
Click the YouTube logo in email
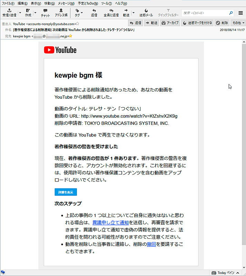60,50
